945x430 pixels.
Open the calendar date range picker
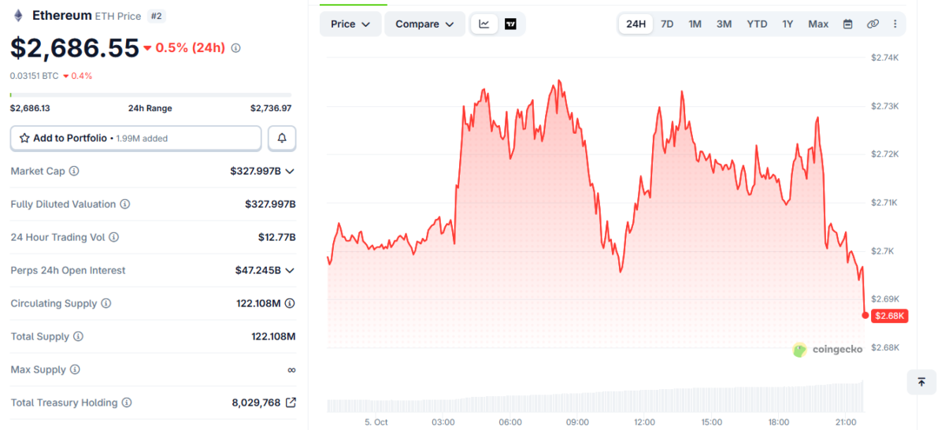pos(847,24)
